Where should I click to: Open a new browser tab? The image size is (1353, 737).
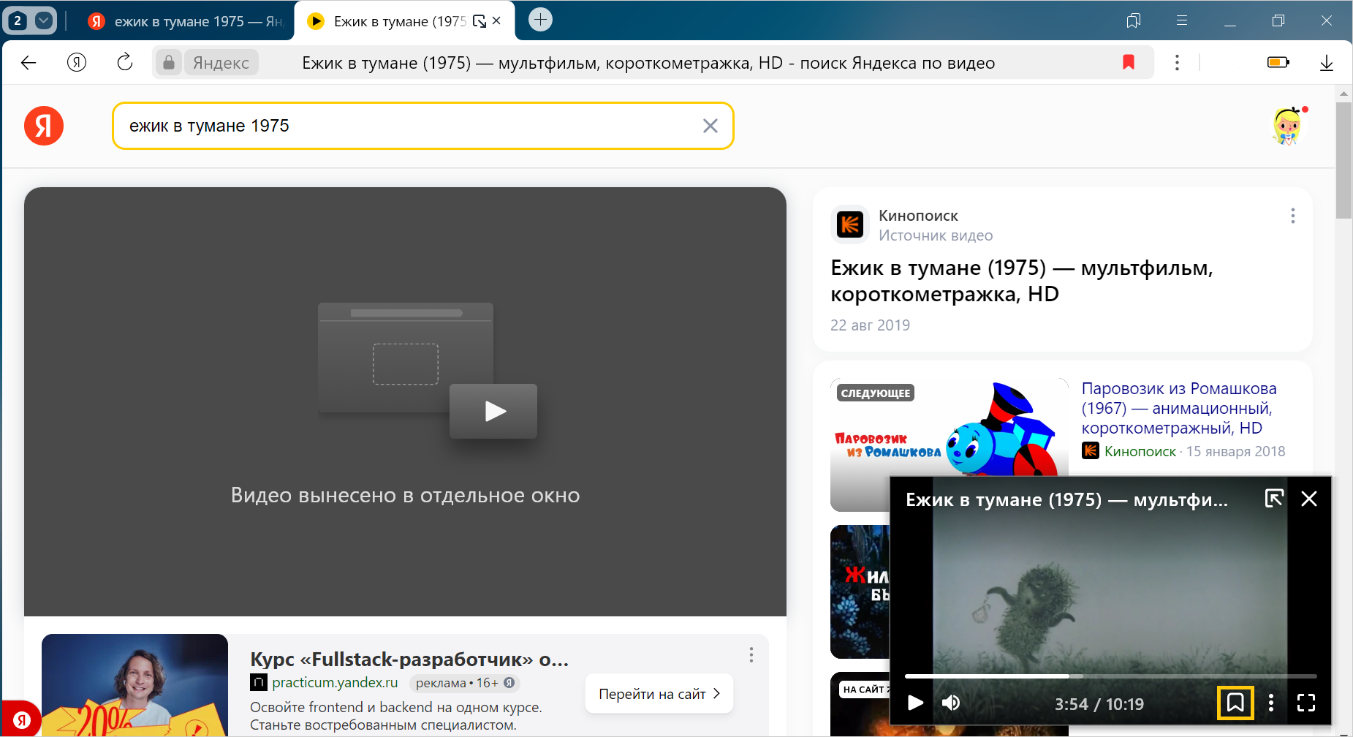[540, 20]
